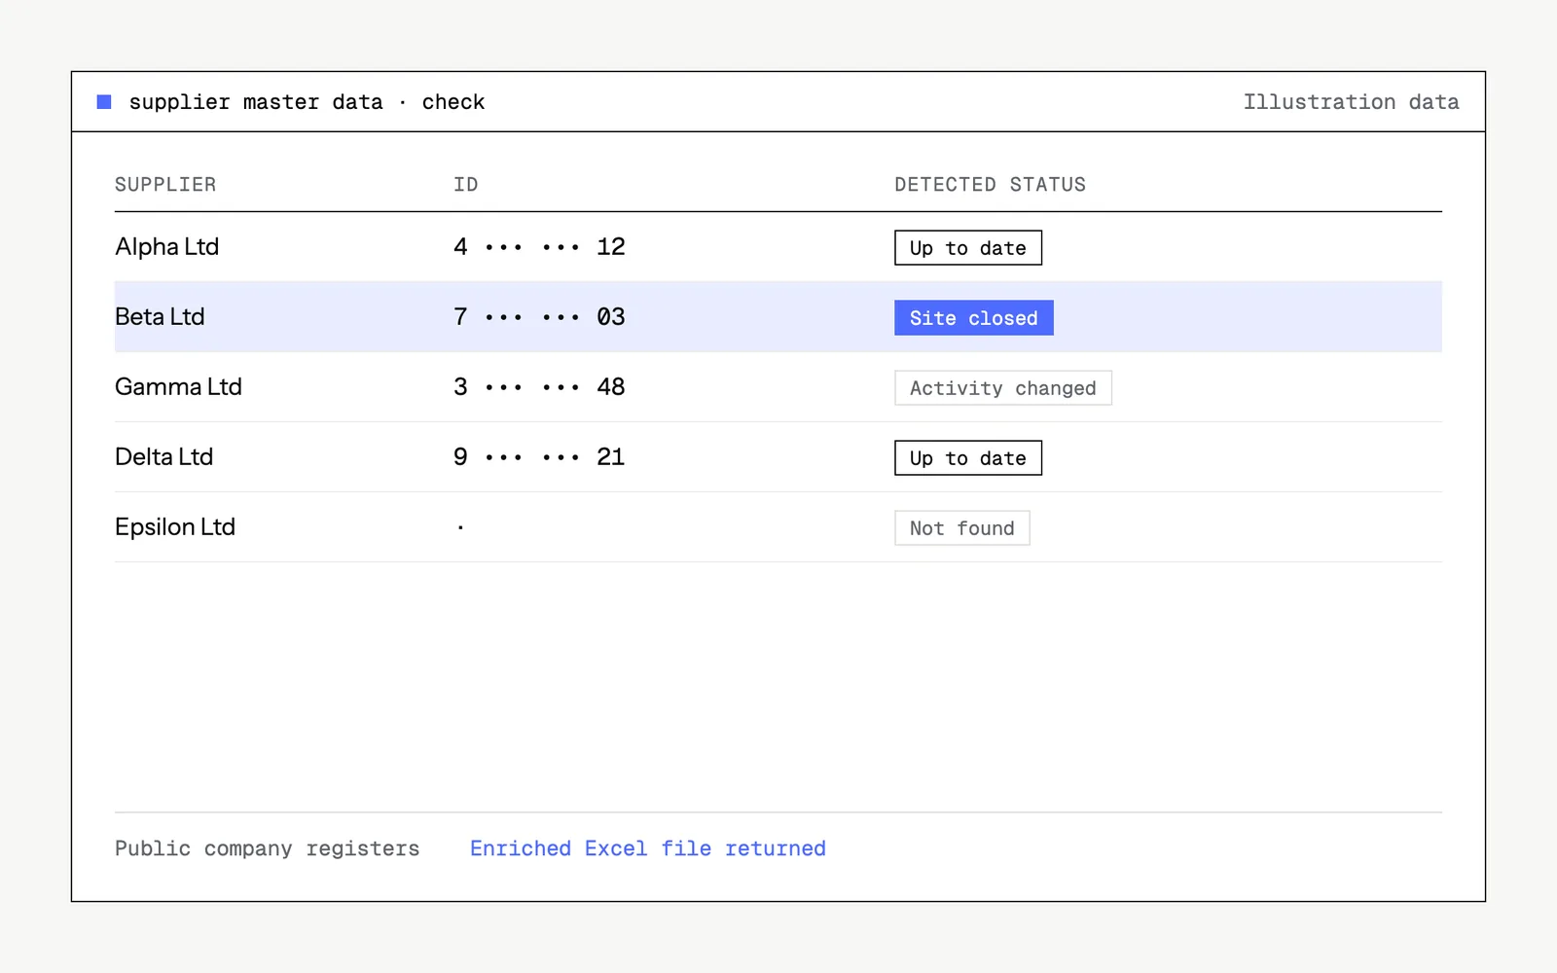The image size is (1557, 973).
Task: Click the DETECTED STATUS column header
Action: point(990,185)
